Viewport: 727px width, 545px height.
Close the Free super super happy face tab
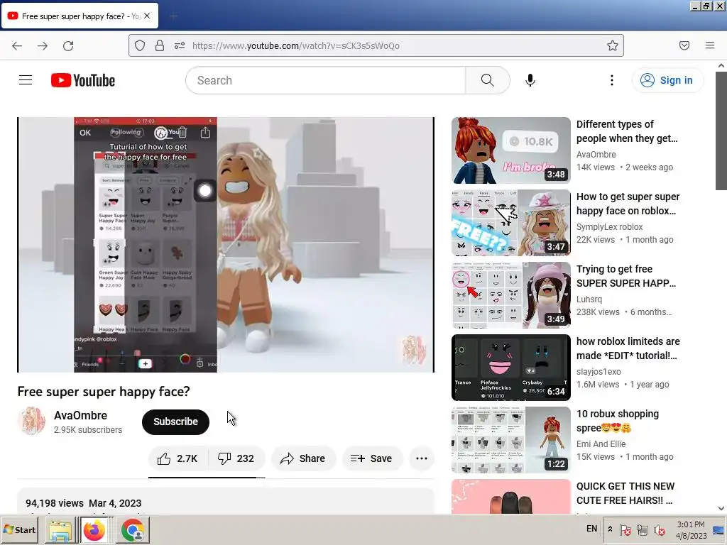[147, 16]
